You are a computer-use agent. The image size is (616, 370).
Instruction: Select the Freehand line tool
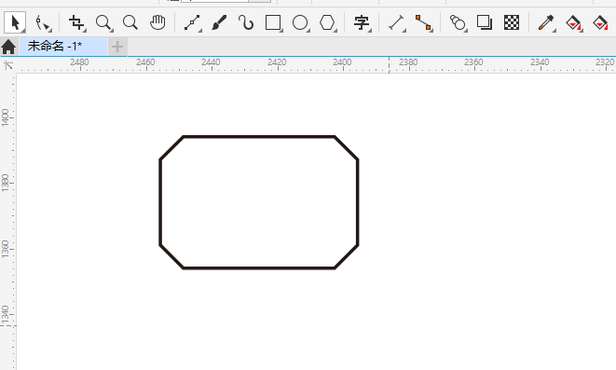pos(193,22)
